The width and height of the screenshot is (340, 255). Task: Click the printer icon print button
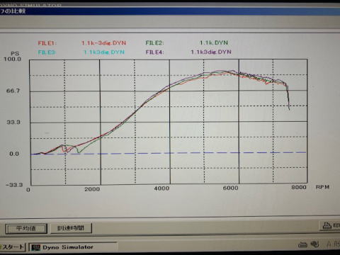click(x=330, y=225)
